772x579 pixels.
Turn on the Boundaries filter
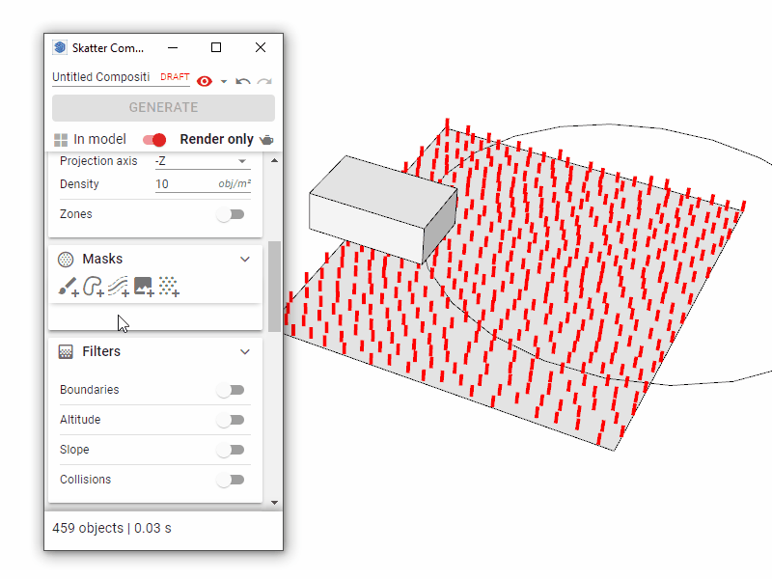click(231, 390)
